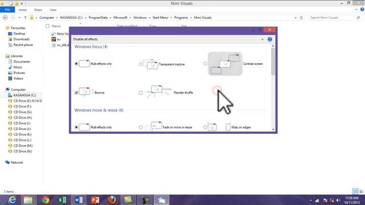Open the Nimi Visuals help icon
Image resolution: width=365 pixels, height=205 pixels.
[x=270, y=39]
